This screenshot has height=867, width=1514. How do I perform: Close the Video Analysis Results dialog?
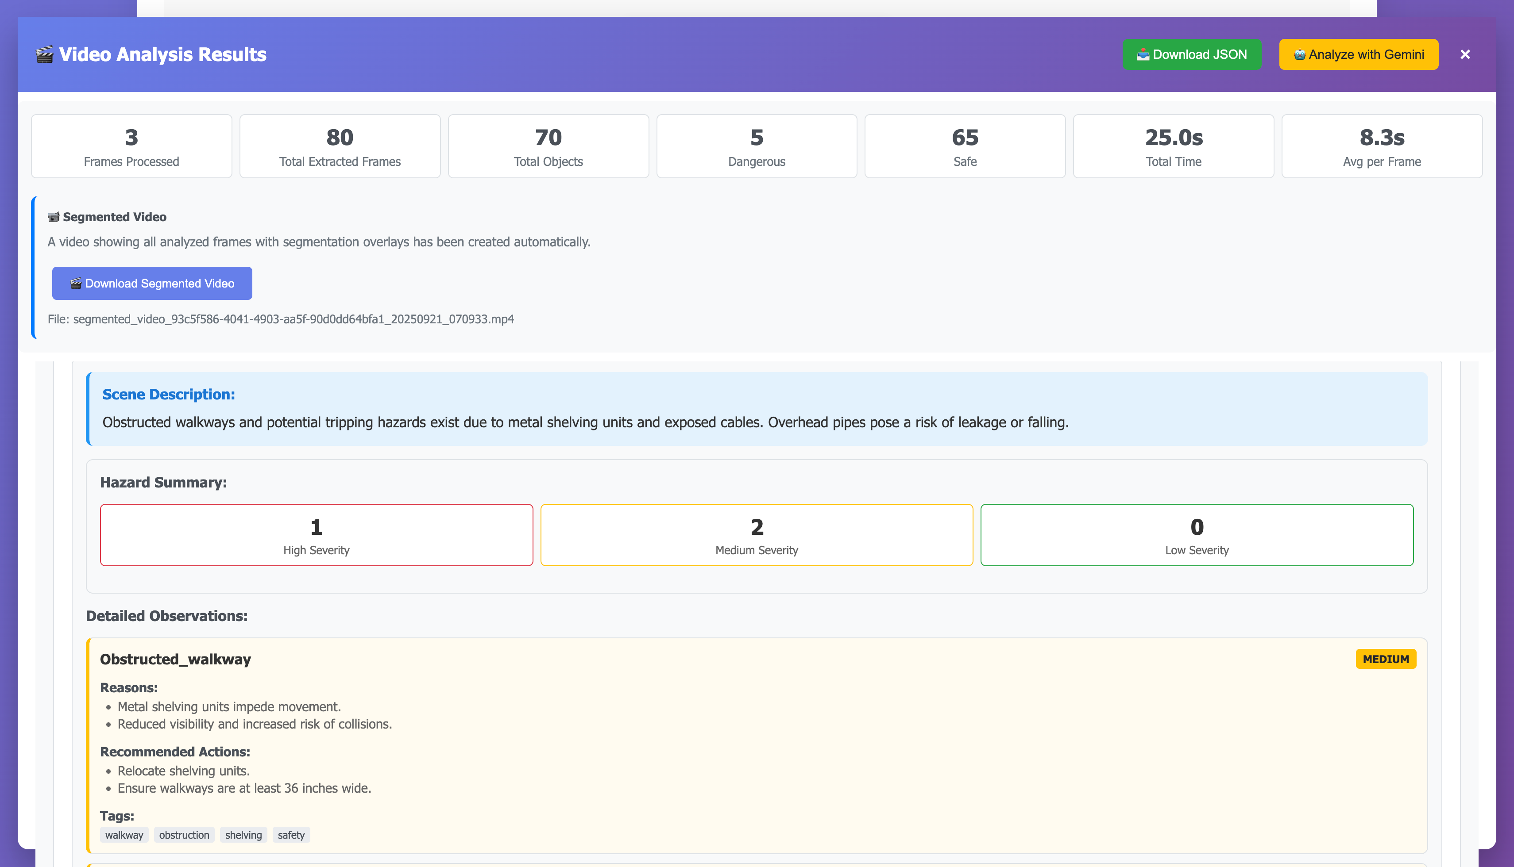pos(1464,54)
